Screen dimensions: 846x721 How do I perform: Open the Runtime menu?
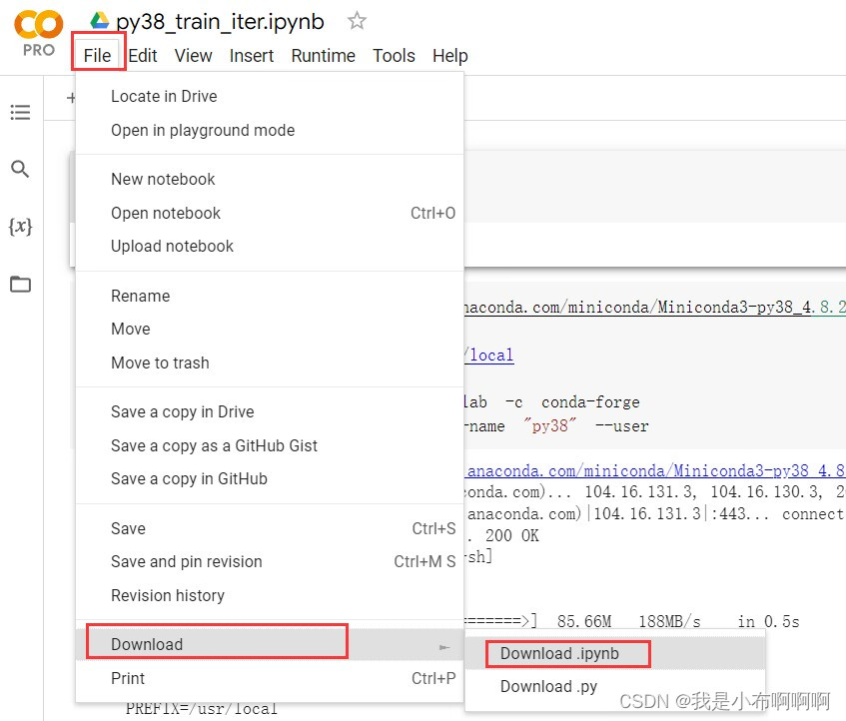323,56
